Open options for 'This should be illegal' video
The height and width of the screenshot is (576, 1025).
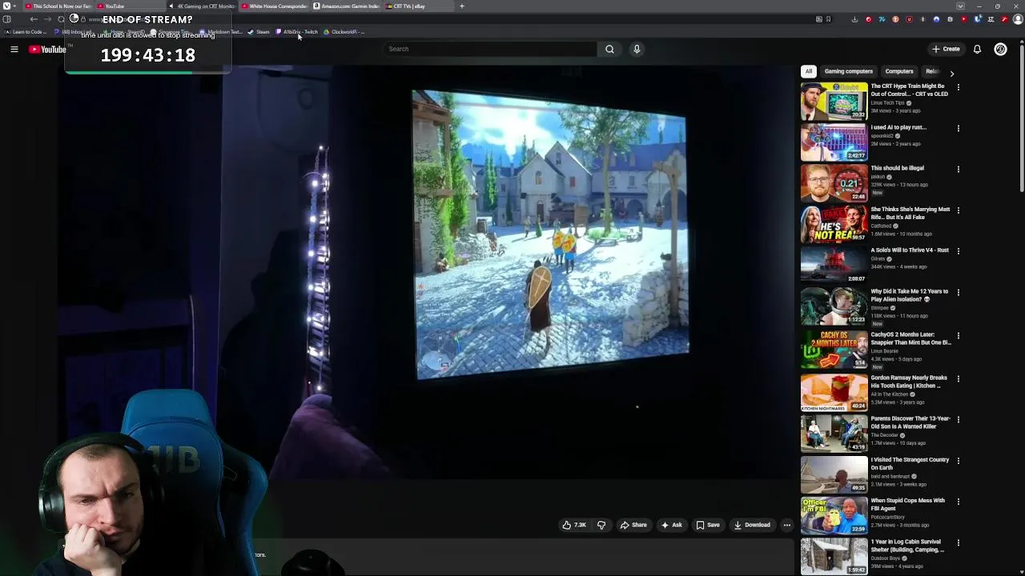point(958,169)
